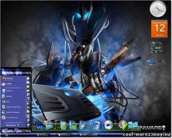
Task: Select My Computer taskbar button
Action: click(x=42, y=135)
